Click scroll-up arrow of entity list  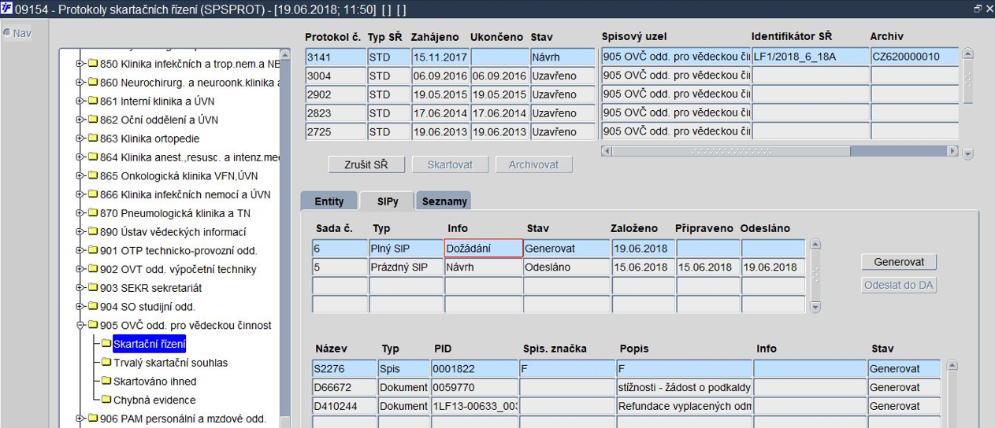(952, 366)
